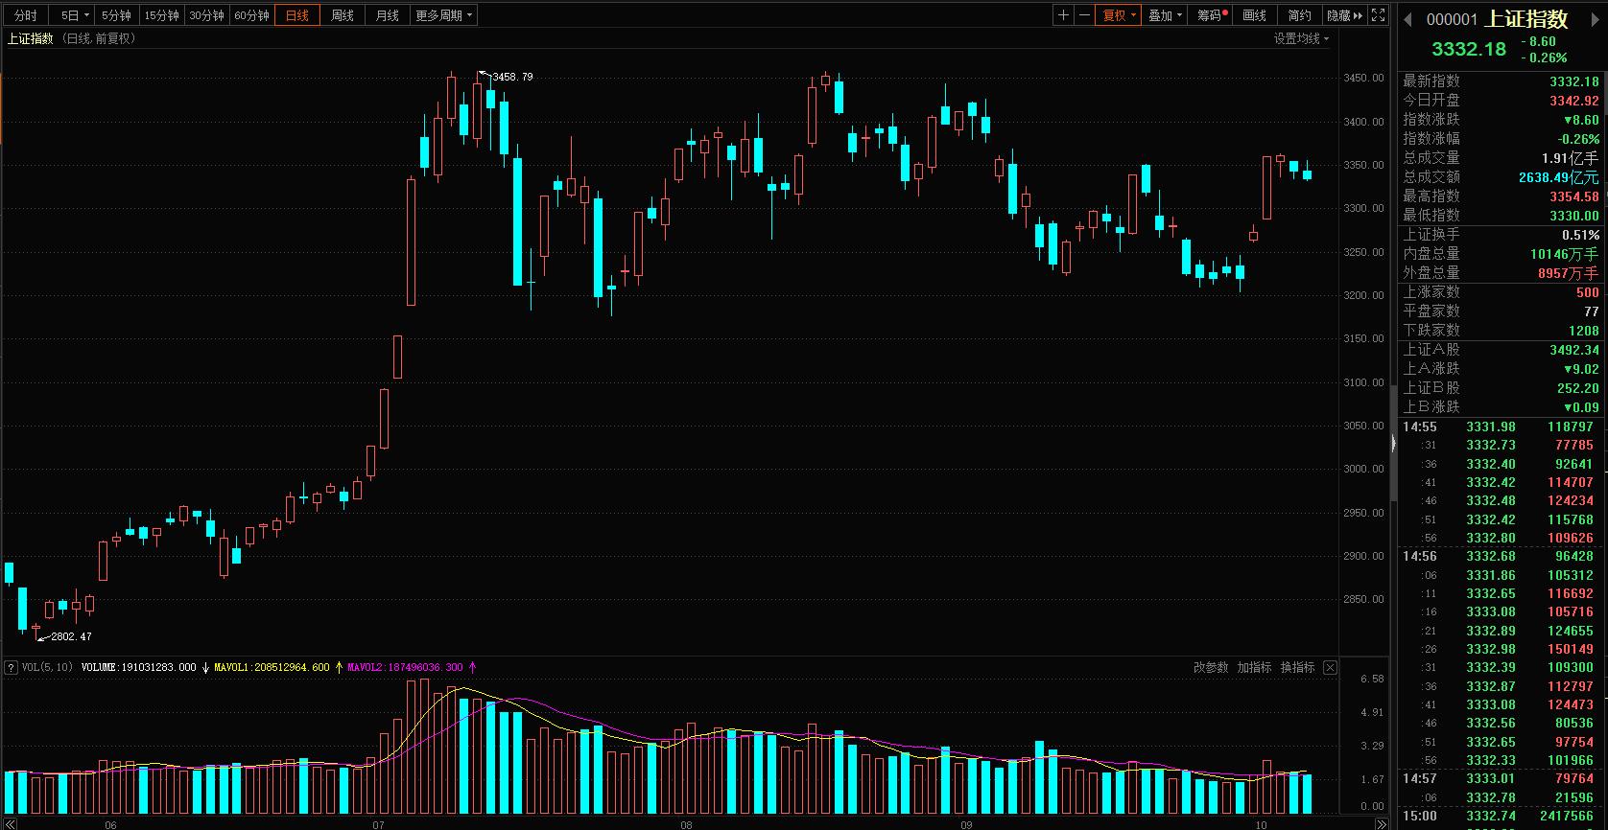The width and height of the screenshot is (1608, 830).
Task: Switch to the 15分钟 chart tab
Action: 161,15
